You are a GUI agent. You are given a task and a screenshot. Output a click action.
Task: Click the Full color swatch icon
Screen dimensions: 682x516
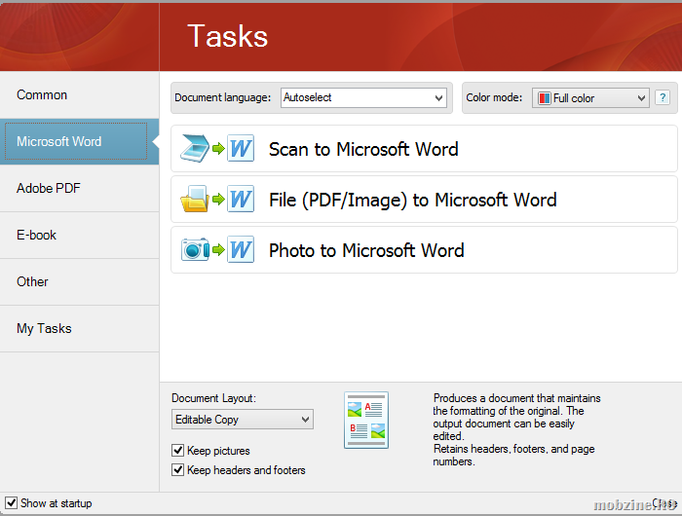[x=544, y=98]
